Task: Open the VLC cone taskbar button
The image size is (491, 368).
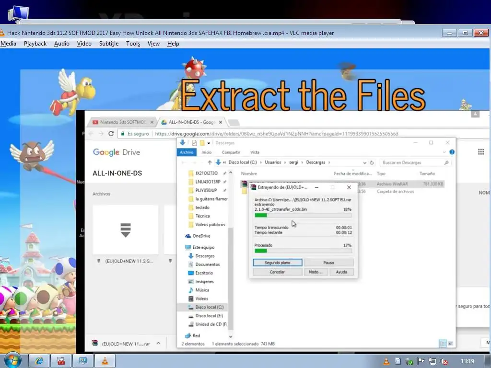Action: pos(105,361)
